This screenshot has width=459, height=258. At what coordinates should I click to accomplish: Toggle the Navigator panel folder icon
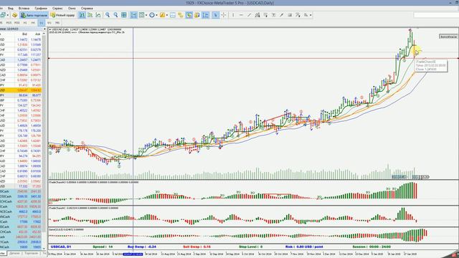coord(197,15)
